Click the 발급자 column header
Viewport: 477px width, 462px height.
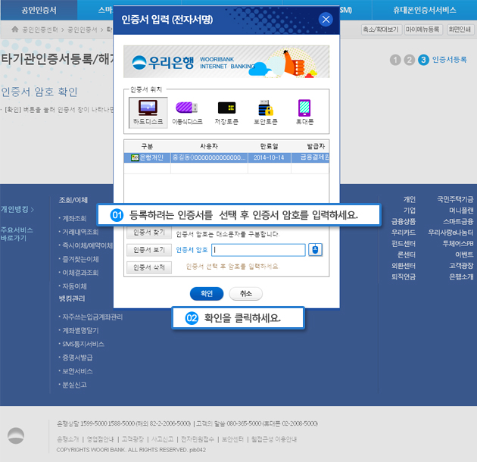click(316, 146)
